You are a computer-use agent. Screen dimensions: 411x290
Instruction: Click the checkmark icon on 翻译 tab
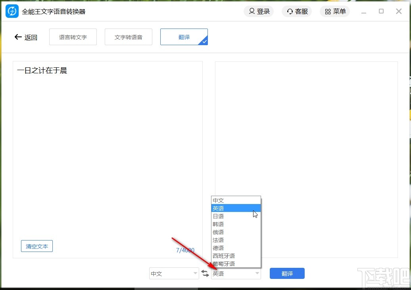[205, 42]
